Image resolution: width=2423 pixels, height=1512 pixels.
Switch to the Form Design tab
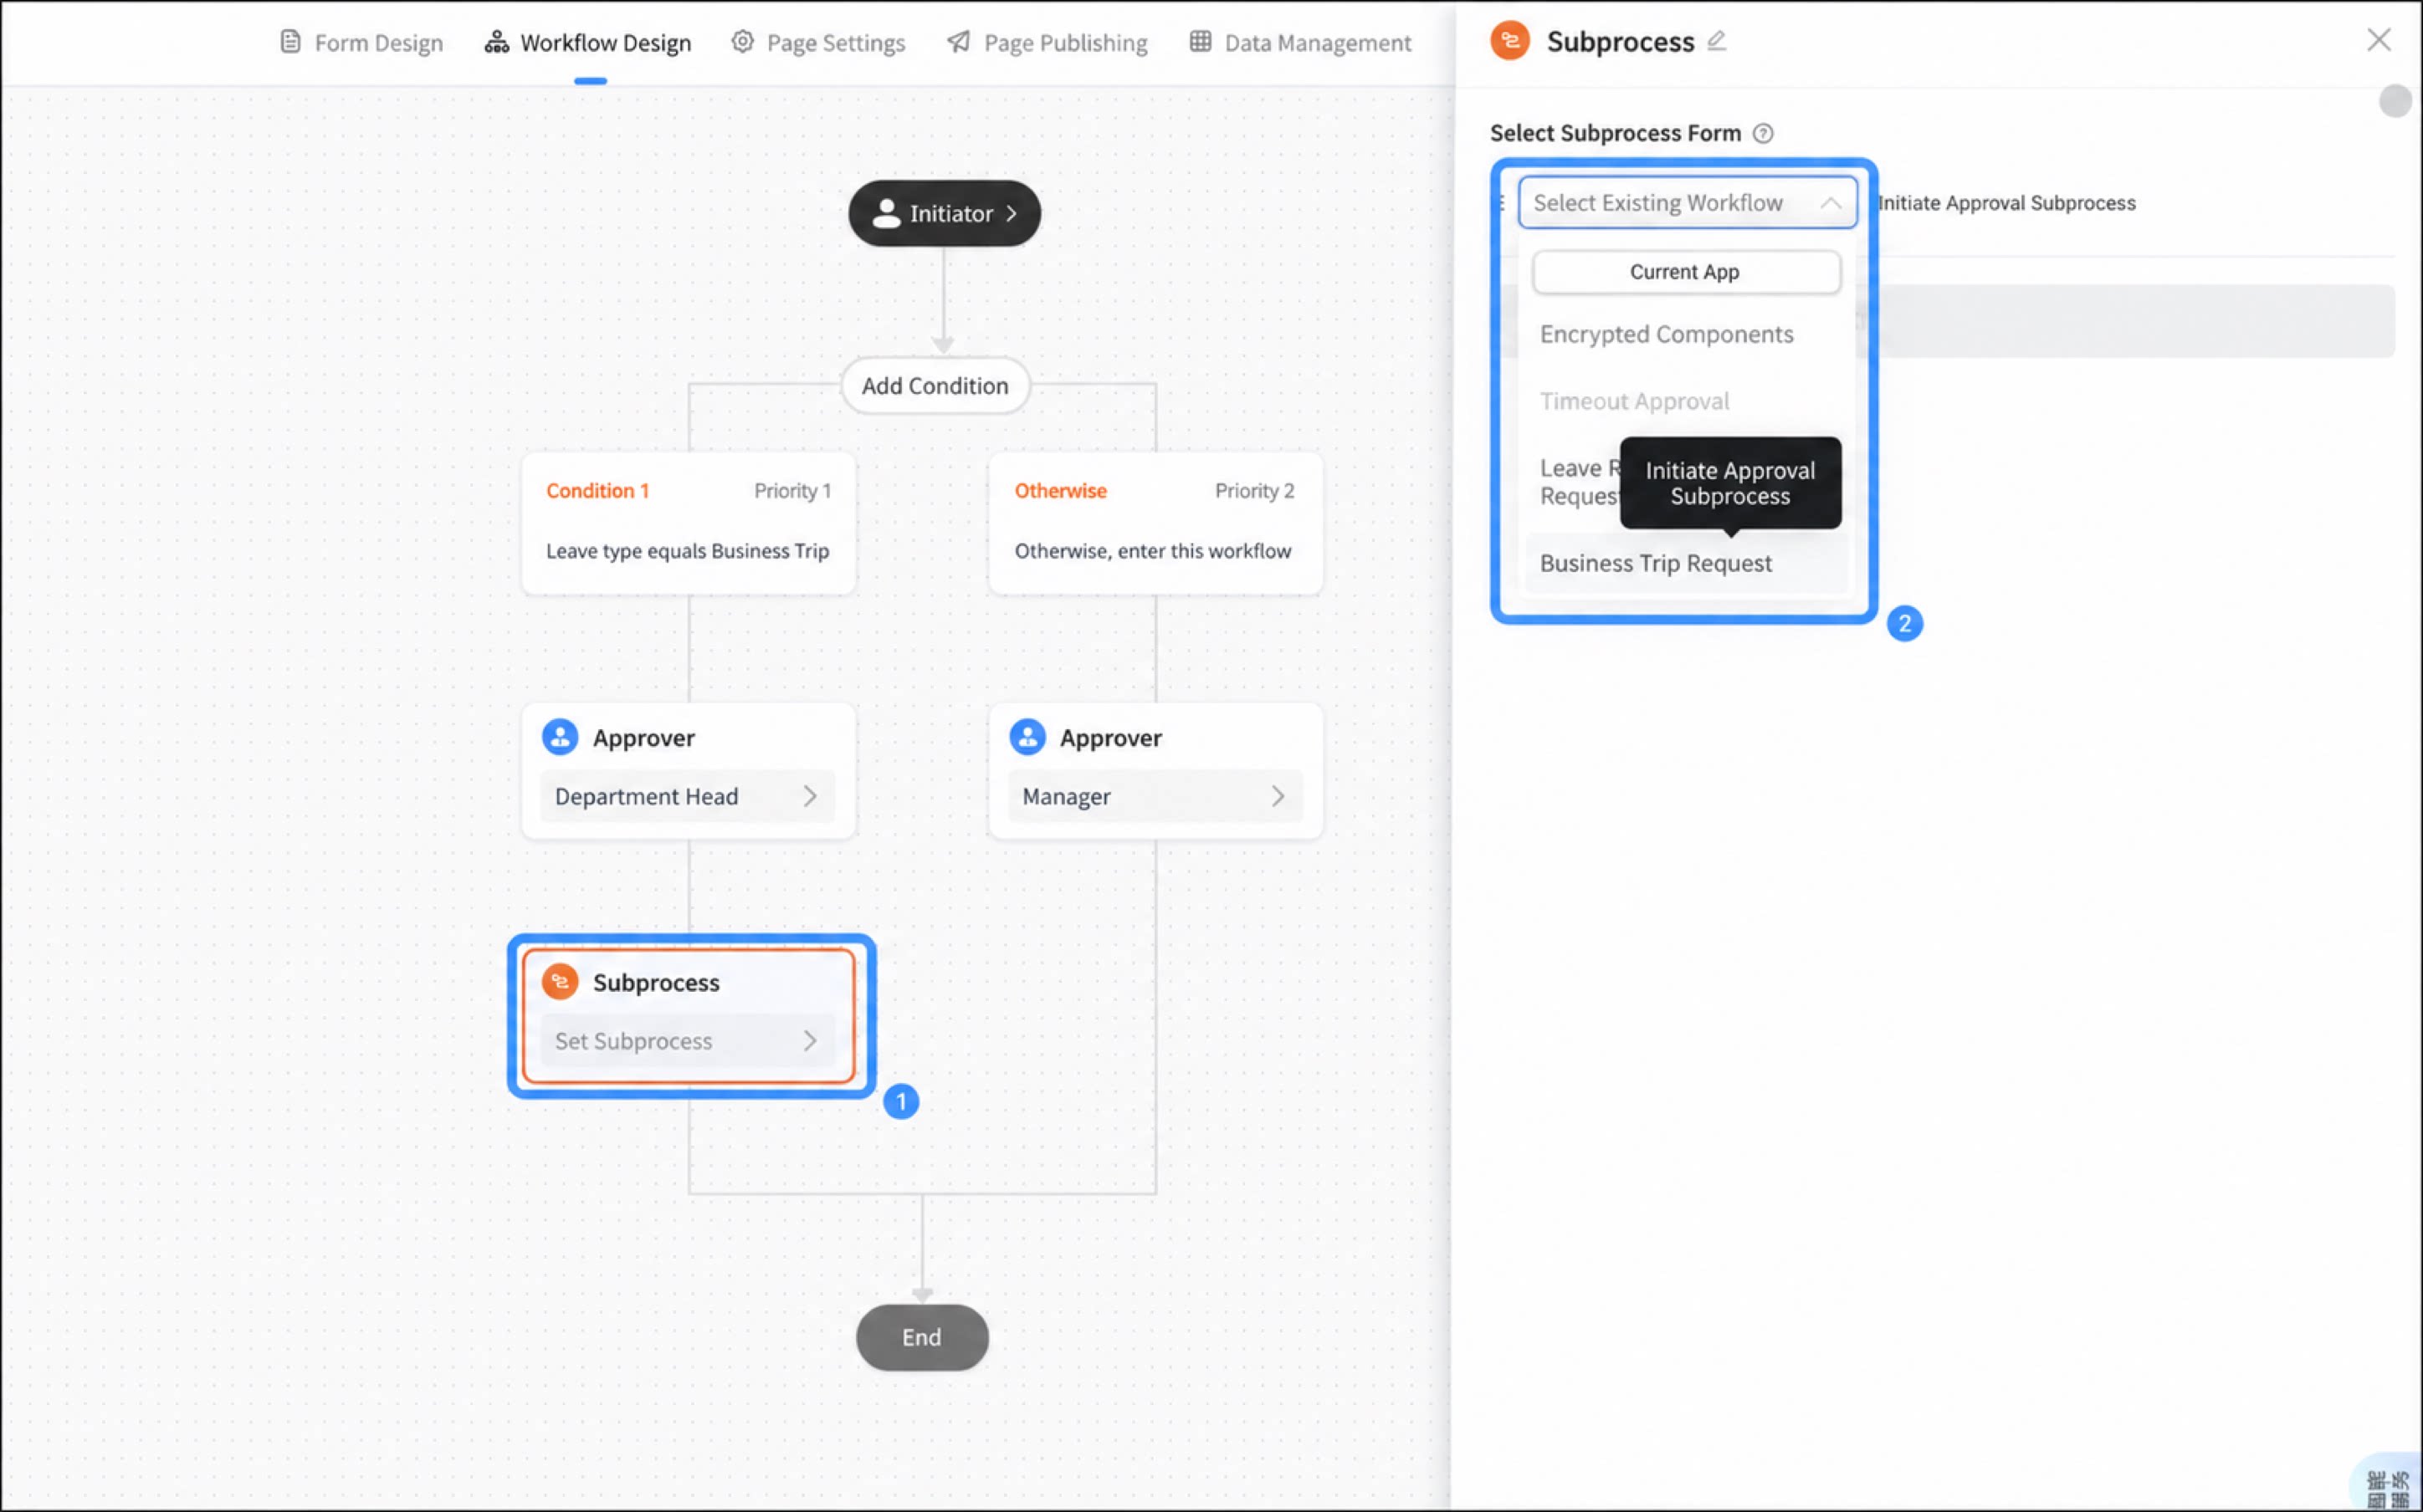pyautogui.click(x=361, y=43)
